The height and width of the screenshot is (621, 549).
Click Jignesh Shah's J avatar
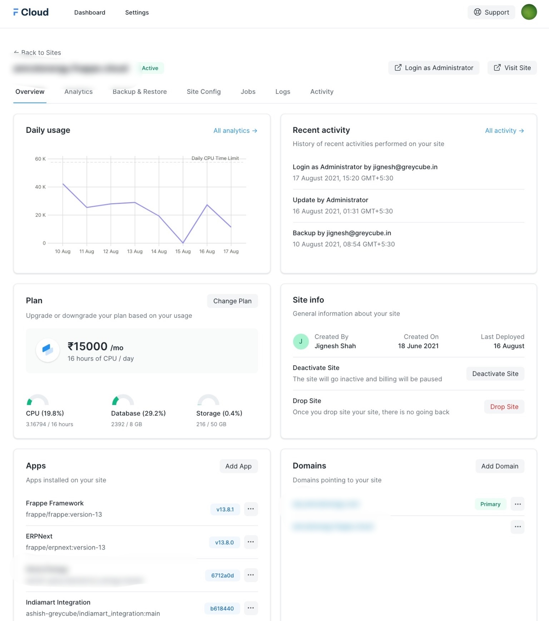(x=301, y=341)
